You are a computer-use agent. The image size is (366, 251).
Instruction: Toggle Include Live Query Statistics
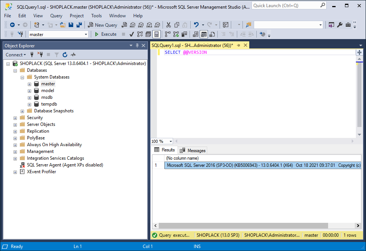176,34
